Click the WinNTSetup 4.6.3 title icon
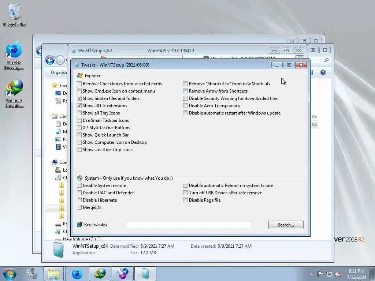The height and width of the screenshot is (281, 375). click(74, 50)
